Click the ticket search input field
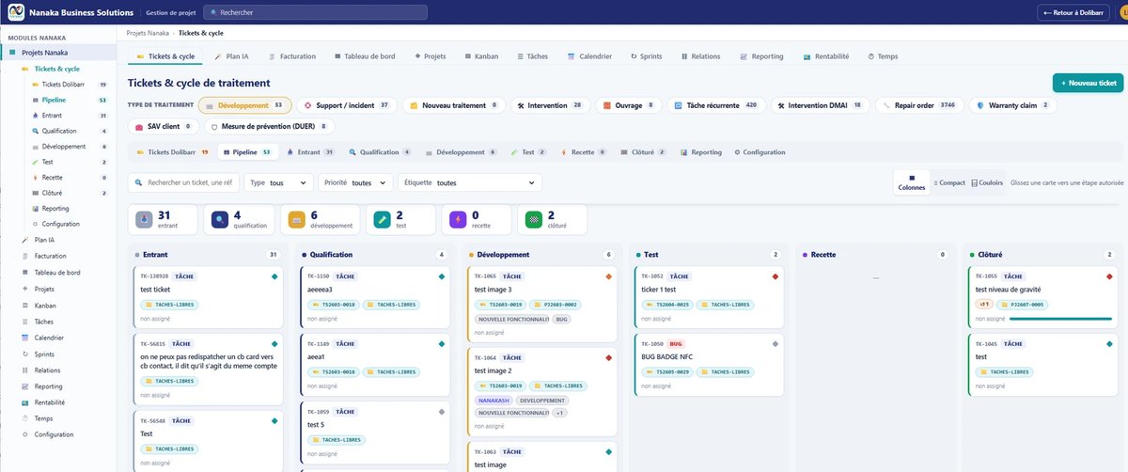 (x=184, y=182)
